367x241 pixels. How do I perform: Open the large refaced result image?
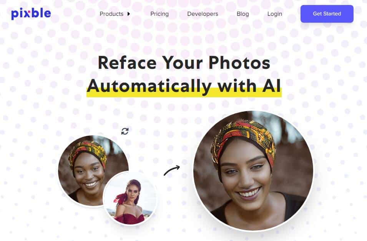[253, 171]
